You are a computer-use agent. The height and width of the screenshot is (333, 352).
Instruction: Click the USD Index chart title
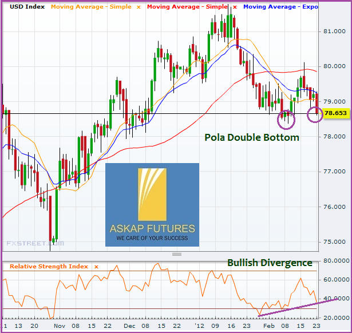pos(26,7)
